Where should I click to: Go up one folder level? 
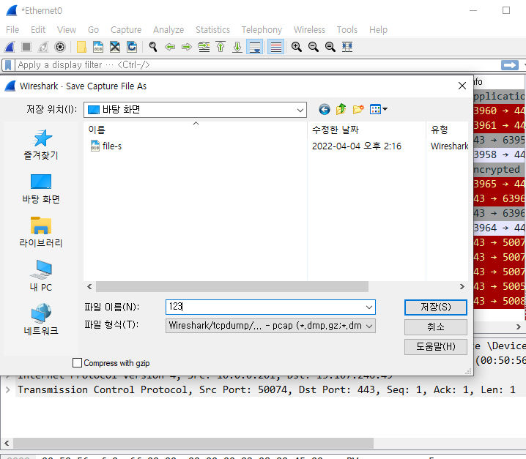(x=341, y=109)
